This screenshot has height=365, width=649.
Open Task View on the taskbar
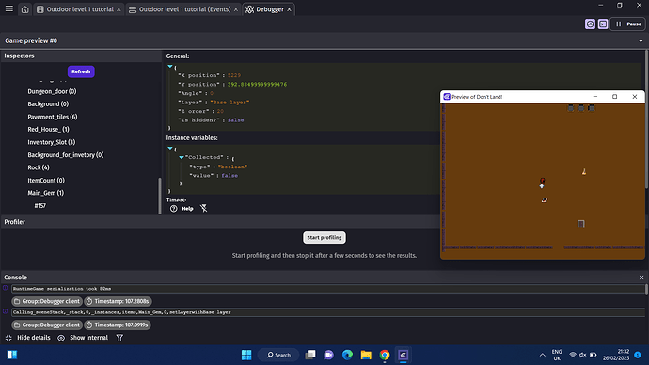[310, 355]
